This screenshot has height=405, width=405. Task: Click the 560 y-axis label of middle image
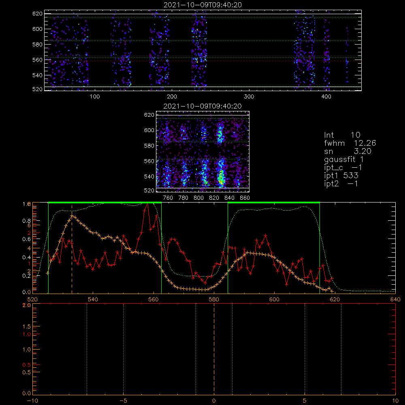pyautogui.click(x=149, y=161)
